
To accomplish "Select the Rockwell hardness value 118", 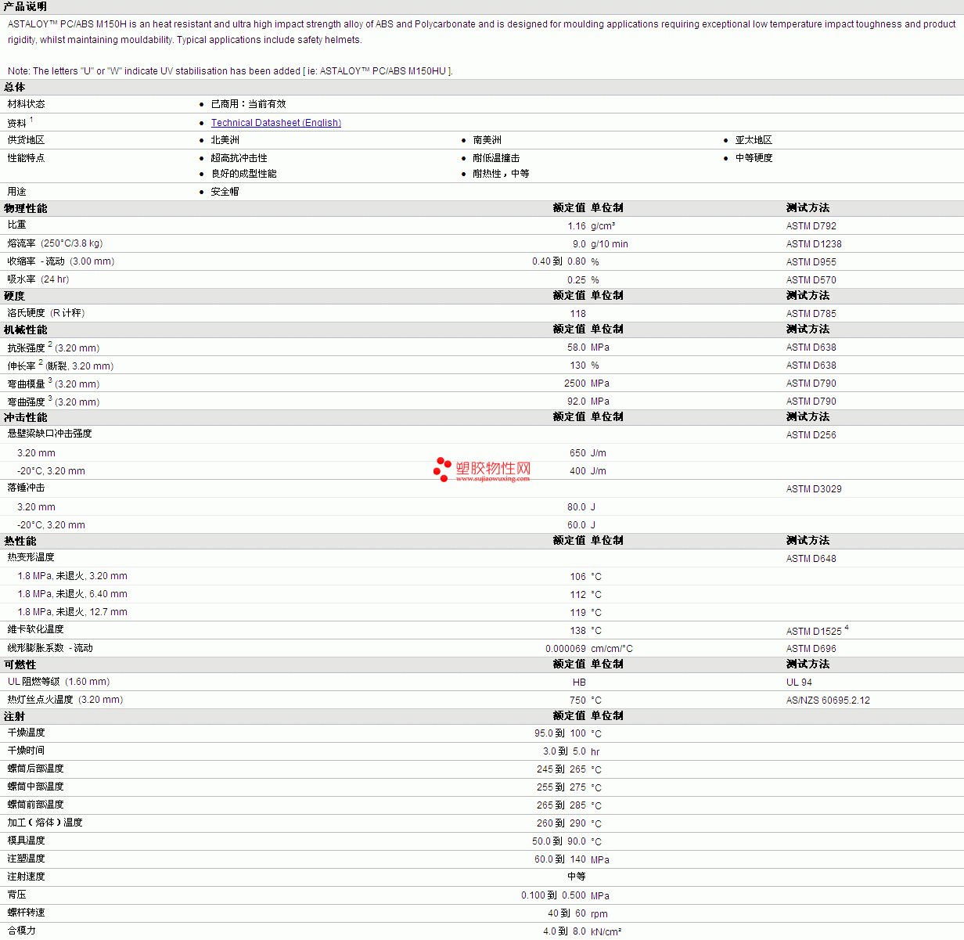I will (577, 314).
